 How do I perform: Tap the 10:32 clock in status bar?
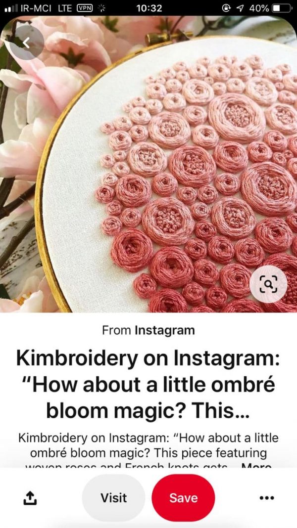click(x=149, y=8)
